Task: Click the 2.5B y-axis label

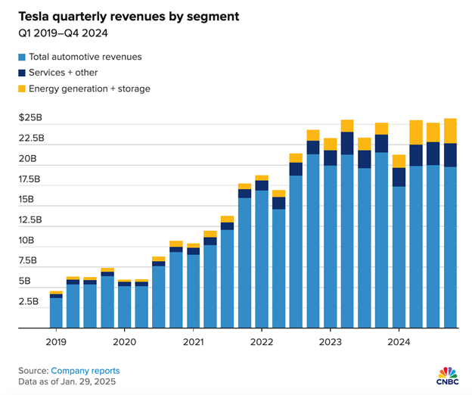Action: point(29,301)
